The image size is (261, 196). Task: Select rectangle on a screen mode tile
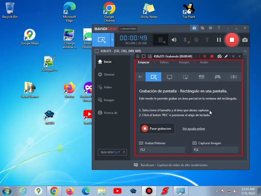153,77
